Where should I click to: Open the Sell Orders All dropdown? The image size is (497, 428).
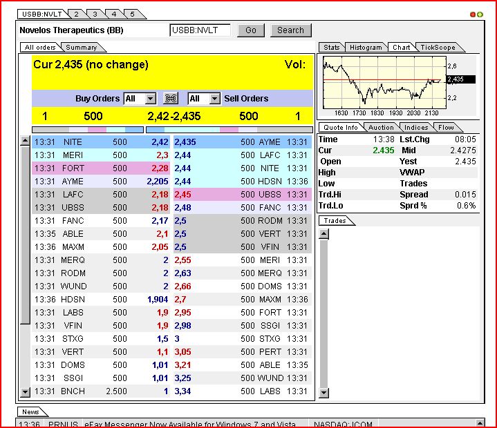pos(214,99)
